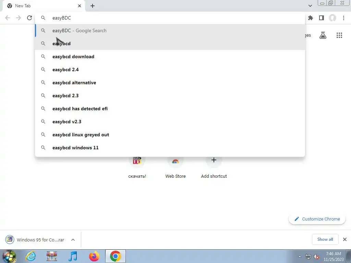This screenshot has height=263, width=351.
Task: Open the music note taskbar app
Action: (x=73, y=256)
